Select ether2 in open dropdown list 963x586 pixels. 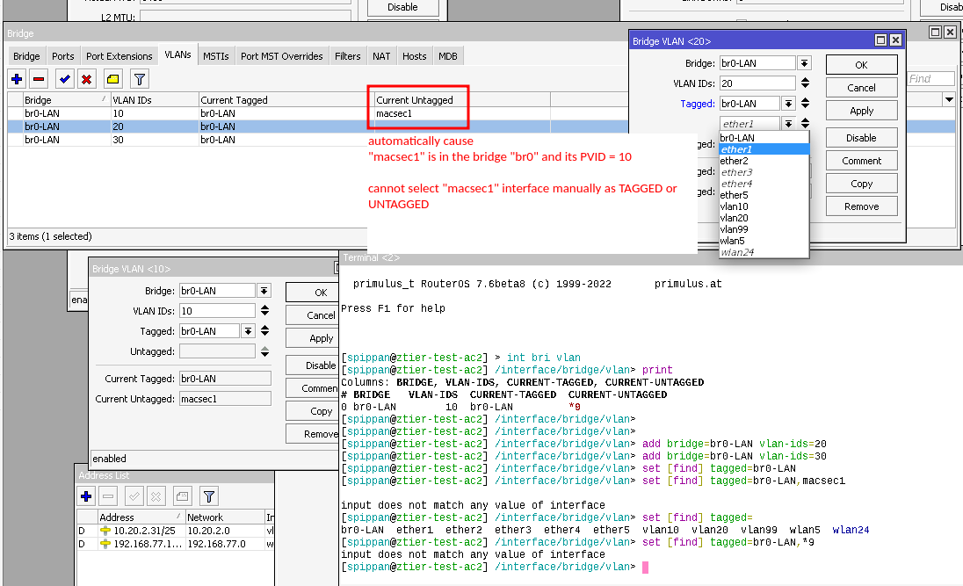coord(764,161)
